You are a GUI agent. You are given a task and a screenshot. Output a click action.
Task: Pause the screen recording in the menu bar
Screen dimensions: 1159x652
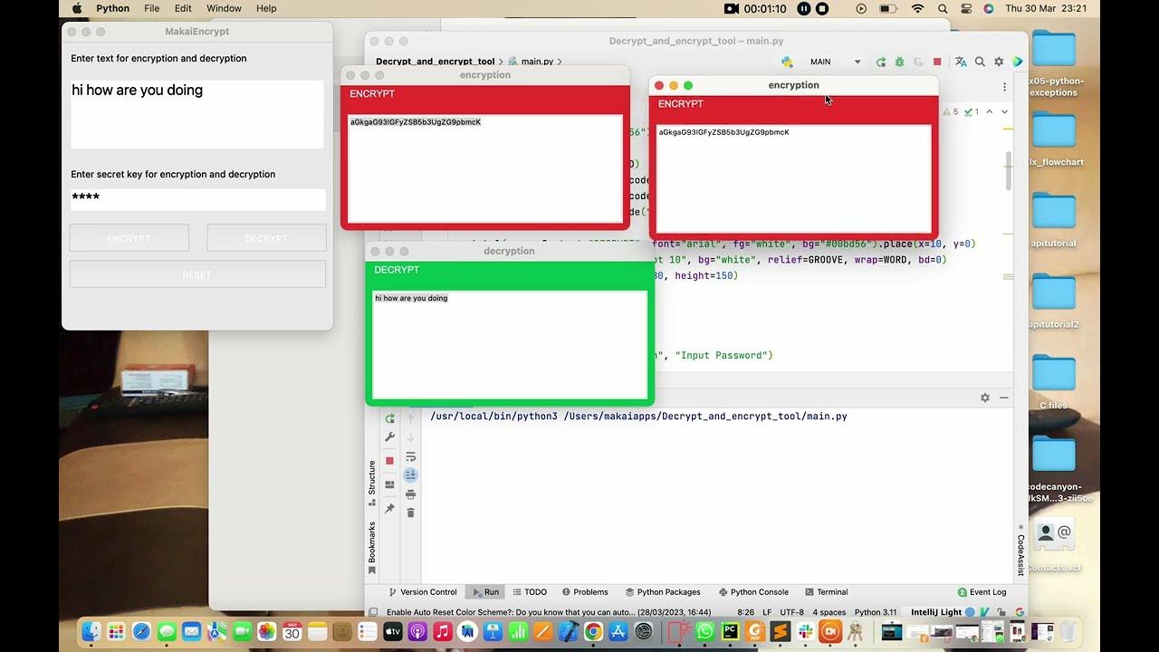tap(803, 8)
